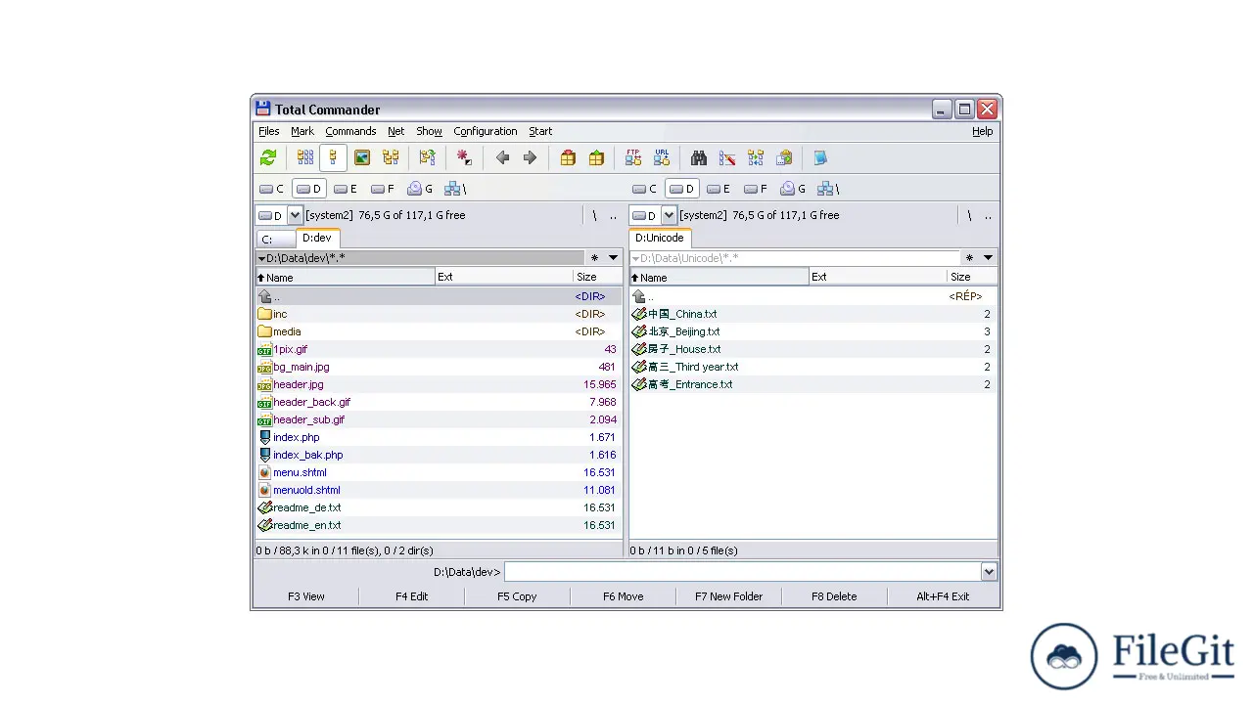Open left panel drive dropdown
This screenshot has height=704, width=1253.
point(295,215)
